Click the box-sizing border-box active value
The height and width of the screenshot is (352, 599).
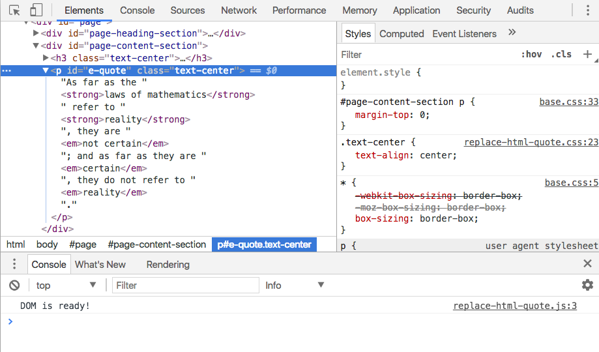[446, 218]
